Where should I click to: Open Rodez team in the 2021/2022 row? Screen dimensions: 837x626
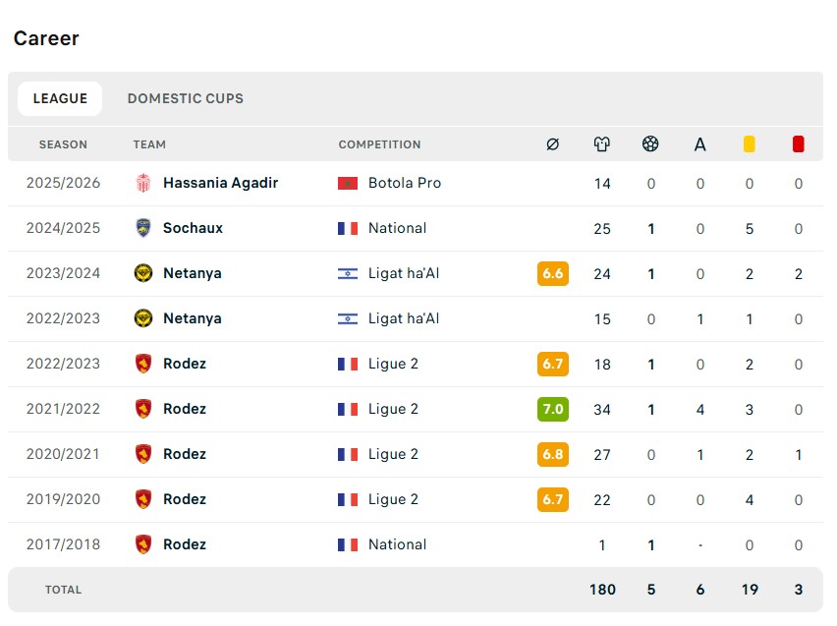click(x=184, y=409)
